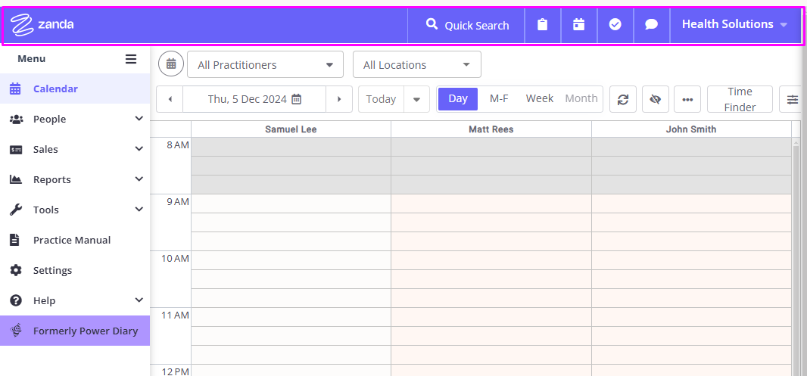Open the messages speech bubble icon

point(652,25)
